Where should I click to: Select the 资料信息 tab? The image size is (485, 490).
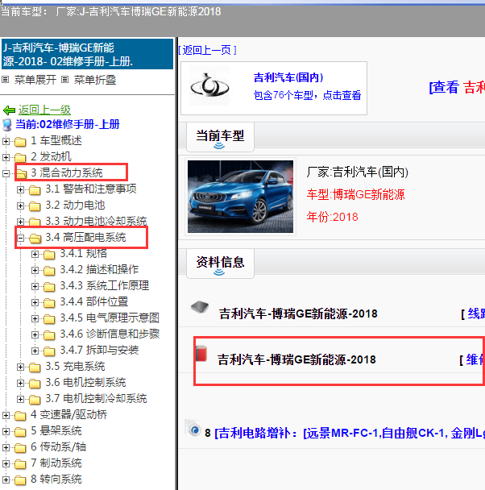click(x=220, y=263)
